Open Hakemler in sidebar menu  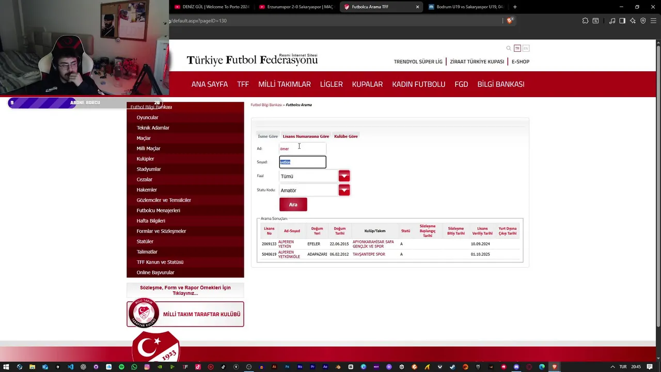pos(147,190)
